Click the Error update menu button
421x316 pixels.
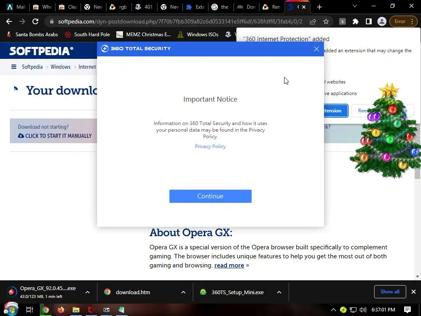coord(404,21)
